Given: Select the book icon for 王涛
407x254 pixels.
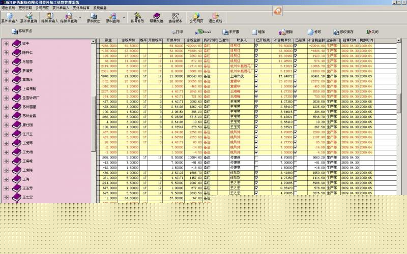Looking at the screenshot, I should click(17, 179).
